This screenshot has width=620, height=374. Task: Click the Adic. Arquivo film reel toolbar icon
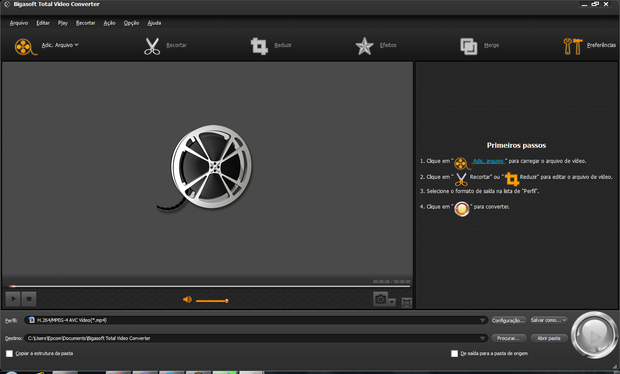click(x=26, y=47)
